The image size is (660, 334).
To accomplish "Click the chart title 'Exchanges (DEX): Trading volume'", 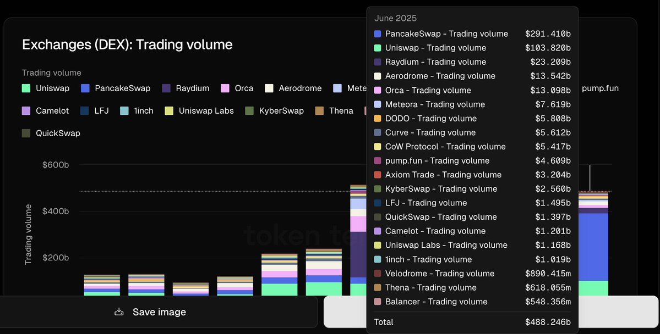I will [x=127, y=44].
